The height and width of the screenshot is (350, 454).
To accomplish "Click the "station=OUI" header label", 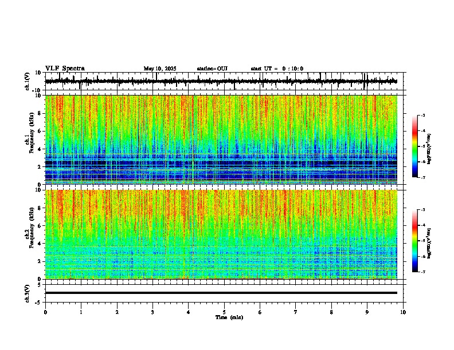I will pos(212,69).
